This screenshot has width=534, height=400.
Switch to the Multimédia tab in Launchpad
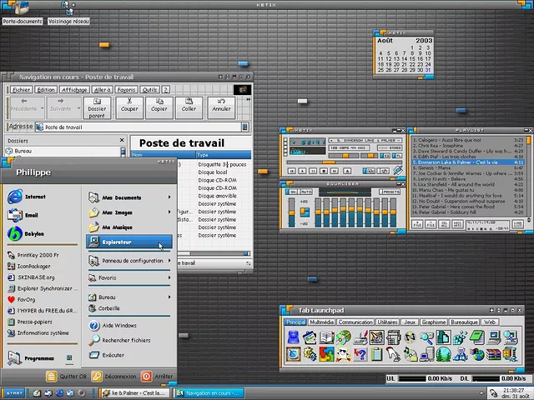pos(322,322)
